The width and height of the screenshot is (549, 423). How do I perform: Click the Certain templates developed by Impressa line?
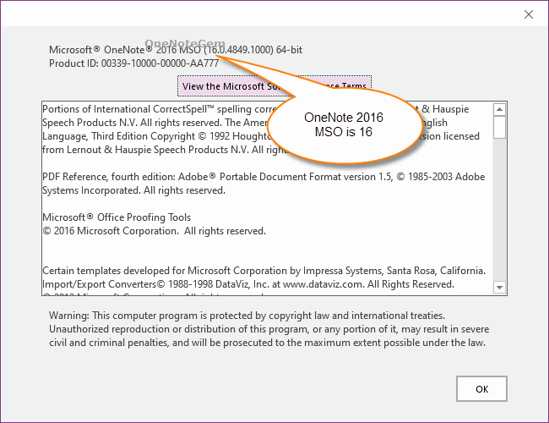tap(264, 271)
